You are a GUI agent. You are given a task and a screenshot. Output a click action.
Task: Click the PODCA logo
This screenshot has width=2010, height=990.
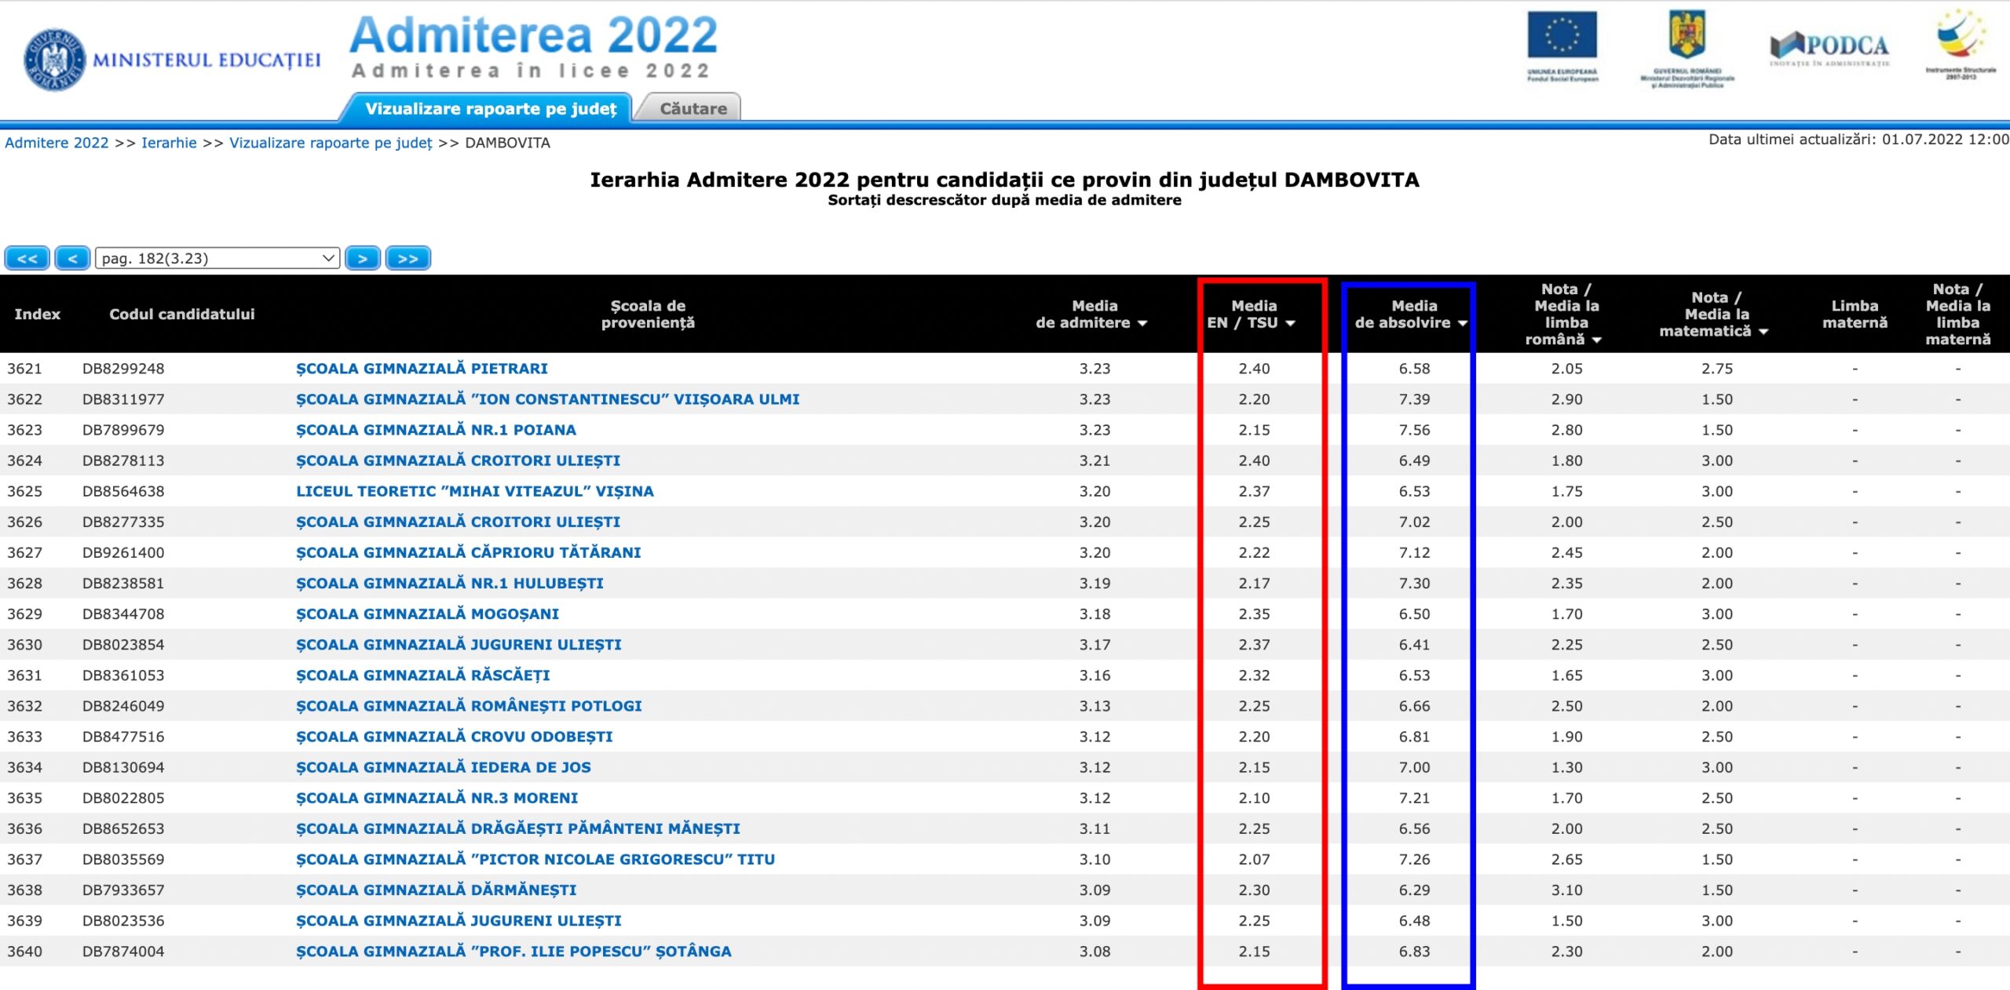(x=1829, y=49)
